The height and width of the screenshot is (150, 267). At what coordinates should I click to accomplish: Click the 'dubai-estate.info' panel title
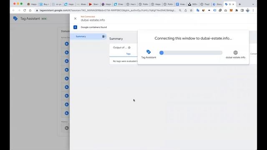point(93,20)
